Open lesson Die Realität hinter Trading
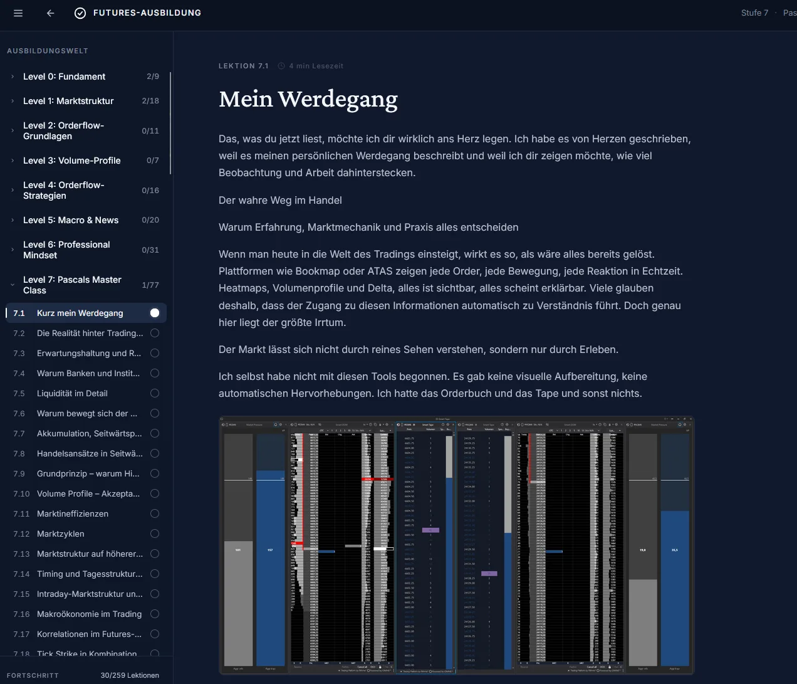 point(86,333)
